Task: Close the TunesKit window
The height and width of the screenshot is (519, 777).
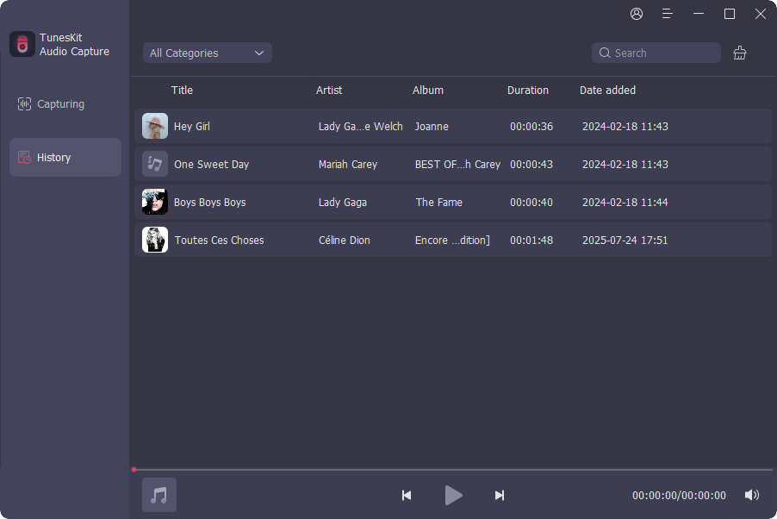Action: click(760, 14)
